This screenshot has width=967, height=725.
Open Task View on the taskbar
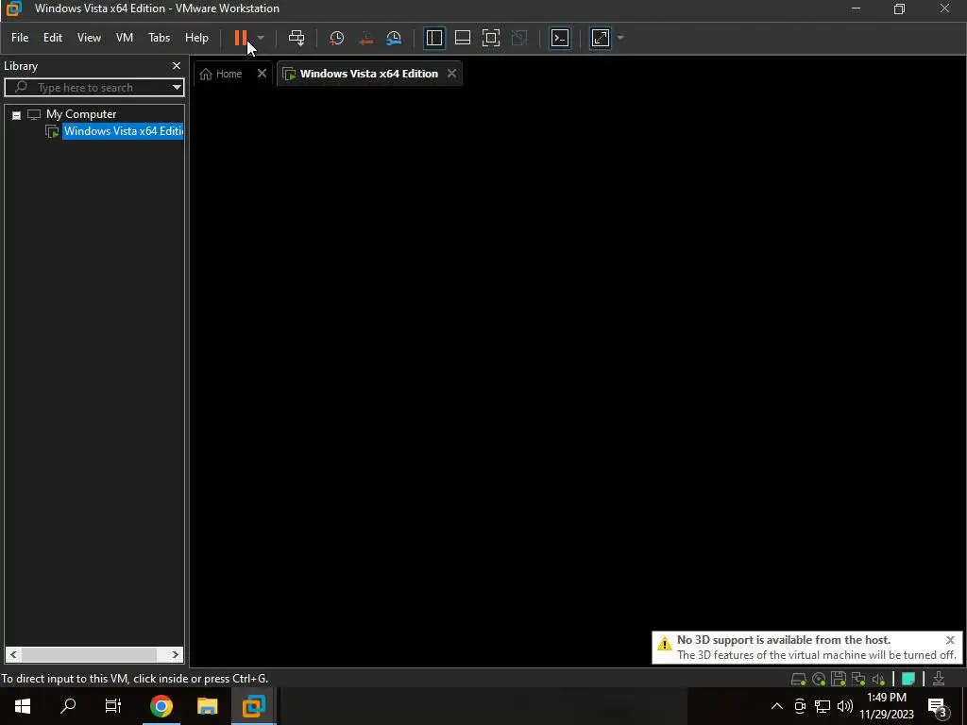click(113, 706)
